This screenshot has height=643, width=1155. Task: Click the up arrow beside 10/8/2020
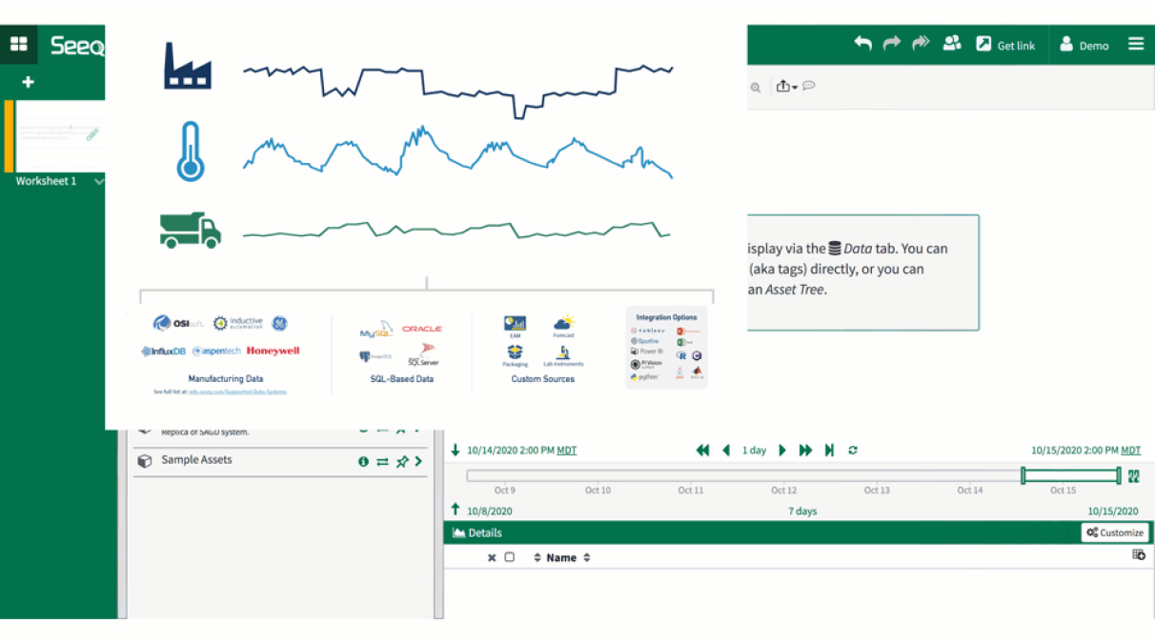click(x=456, y=511)
